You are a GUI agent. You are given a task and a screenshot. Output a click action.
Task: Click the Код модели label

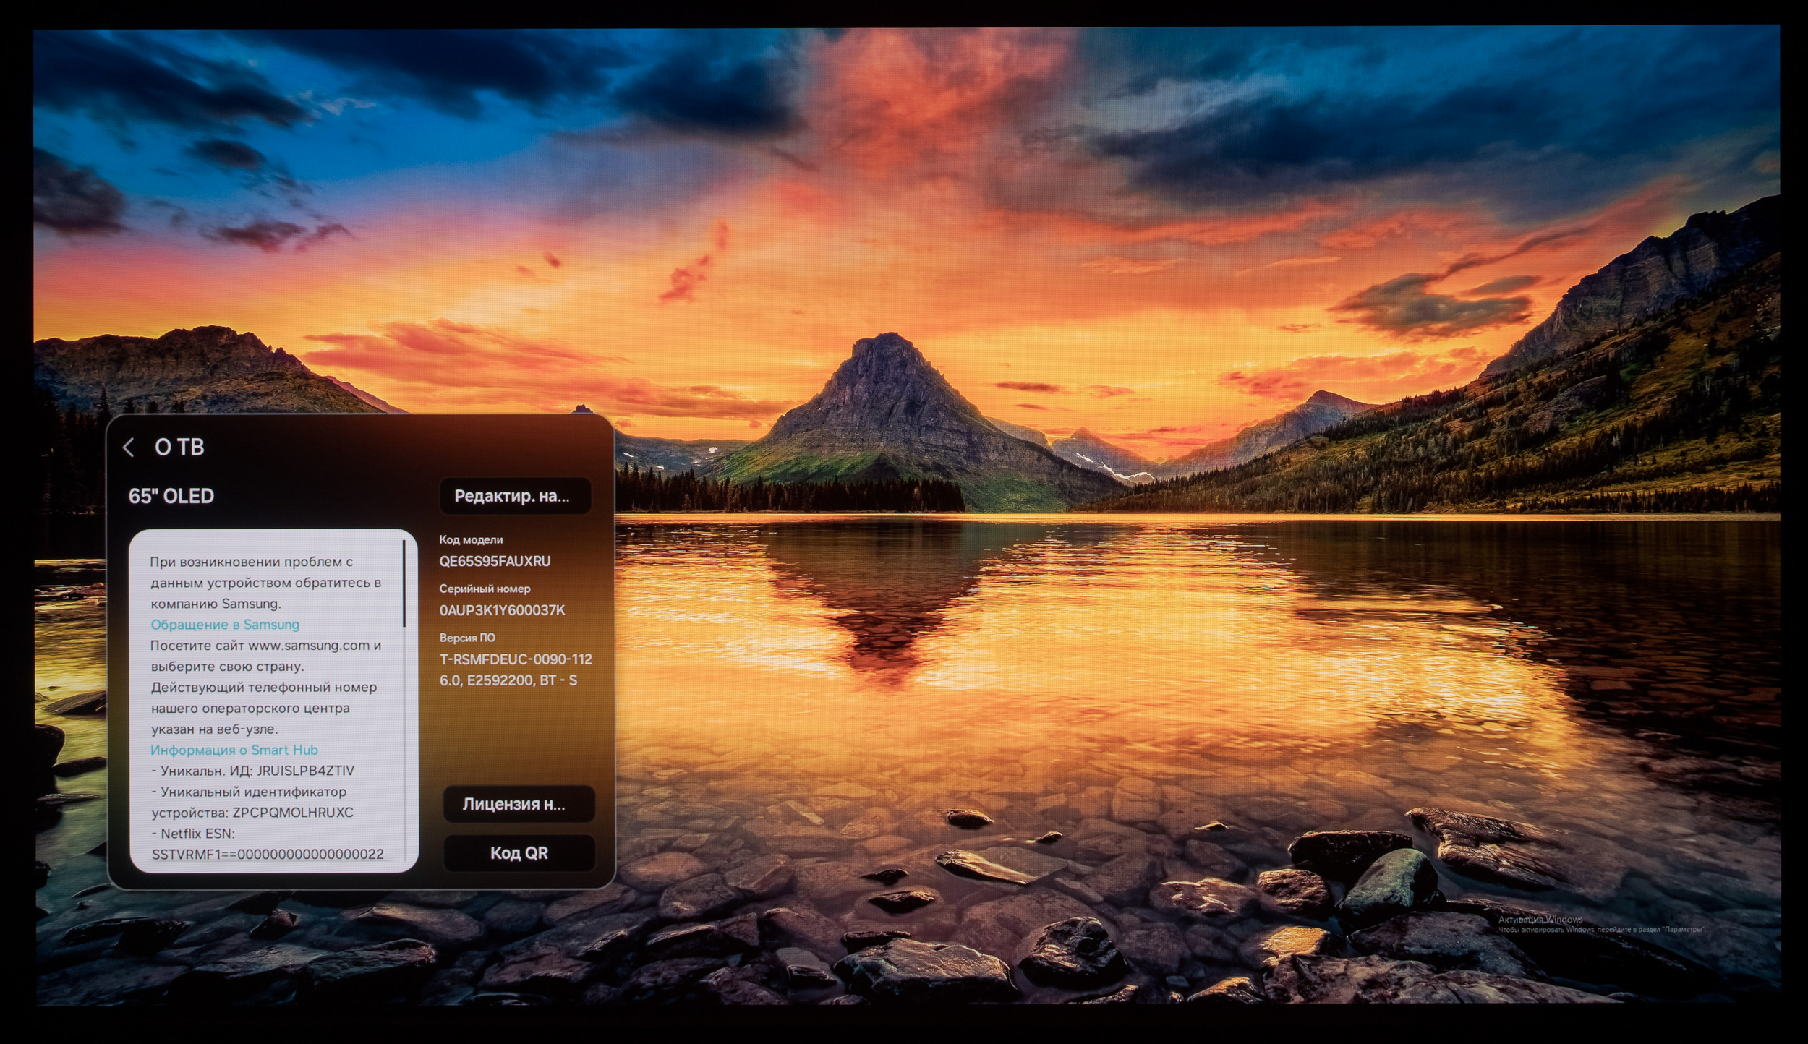coord(471,539)
